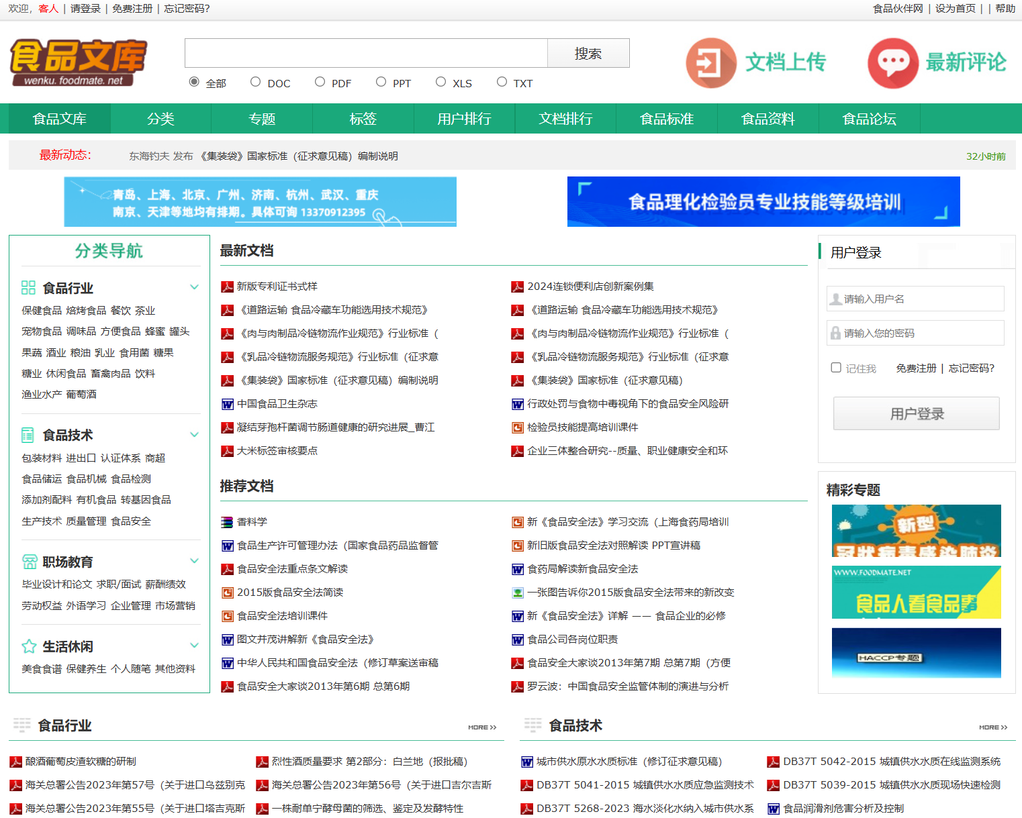The height and width of the screenshot is (818, 1022).
Task: Click the image icon next to 一张图告诉你2015版食品安全法
Action: [518, 593]
